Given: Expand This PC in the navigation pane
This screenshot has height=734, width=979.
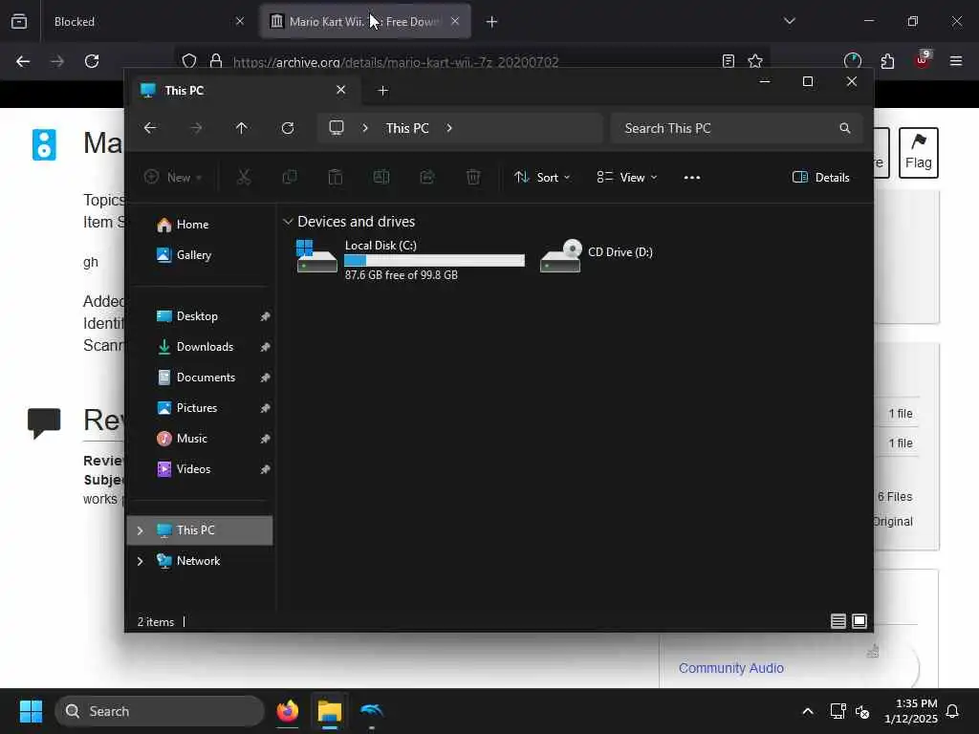Looking at the screenshot, I should coord(140,530).
